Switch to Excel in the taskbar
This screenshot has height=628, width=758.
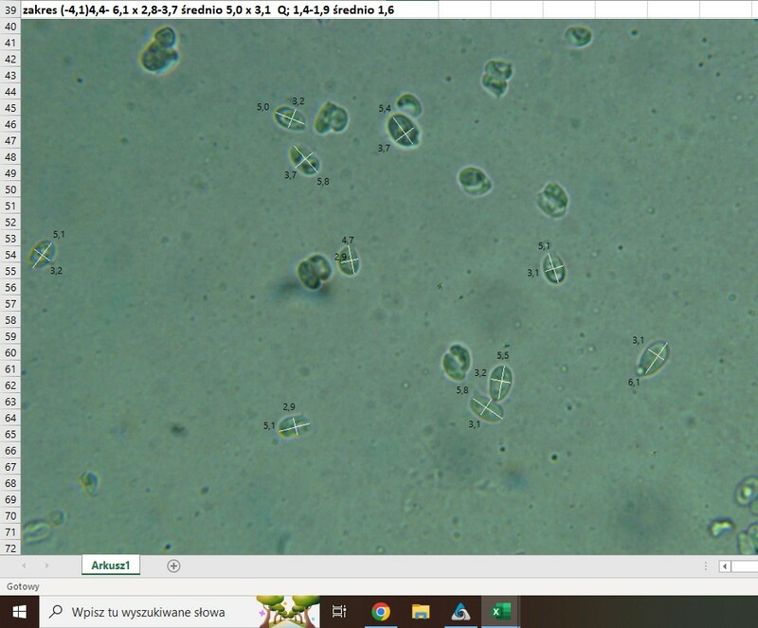click(x=500, y=612)
